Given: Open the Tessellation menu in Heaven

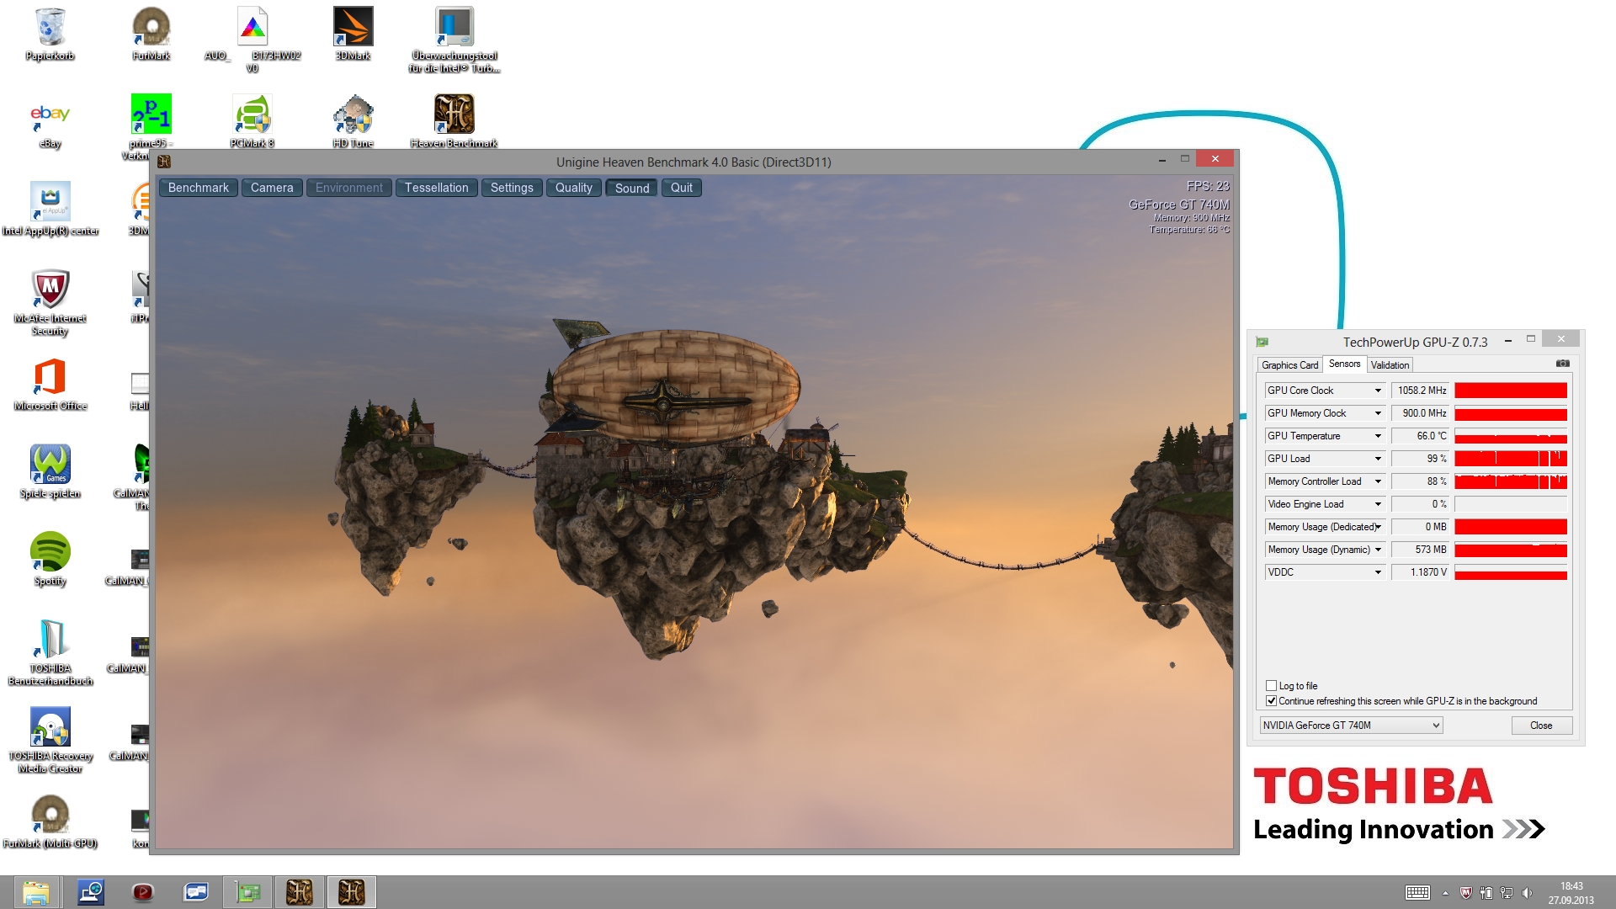Looking at the screenshot, I should 436,188.
